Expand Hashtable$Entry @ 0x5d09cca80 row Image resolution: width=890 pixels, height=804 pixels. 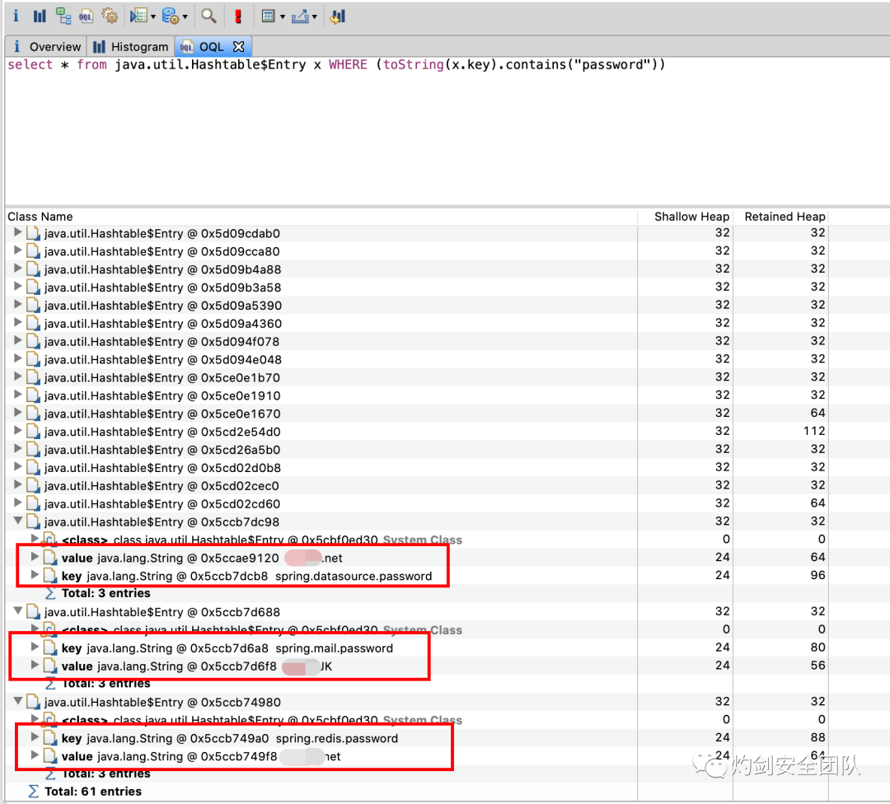tap(17, 250)
